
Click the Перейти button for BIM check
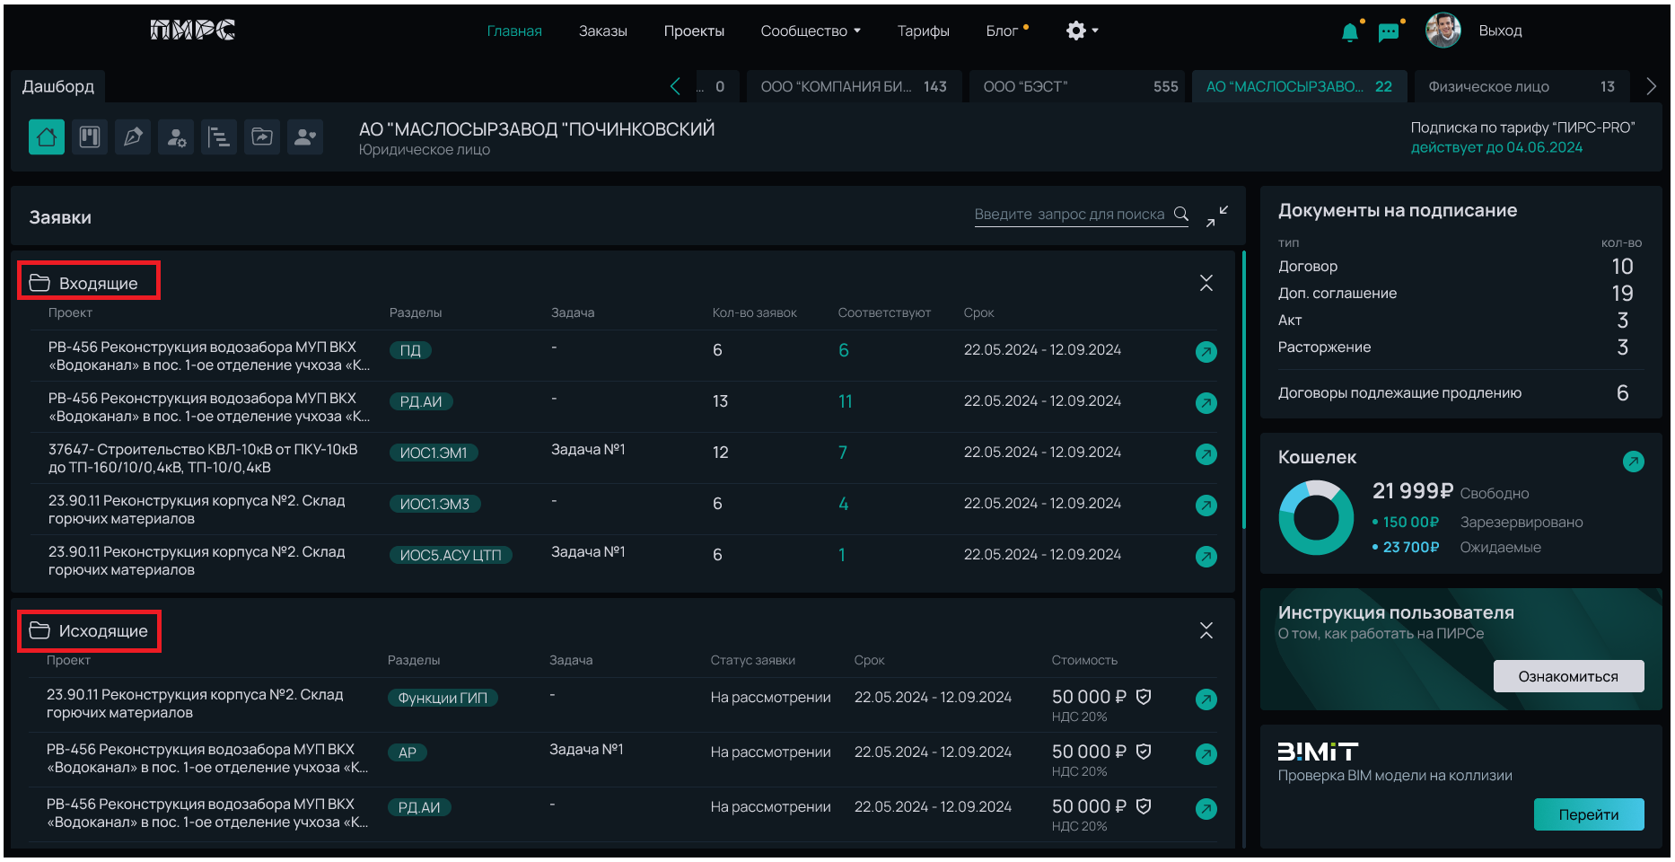click(x=1588, y=814)
